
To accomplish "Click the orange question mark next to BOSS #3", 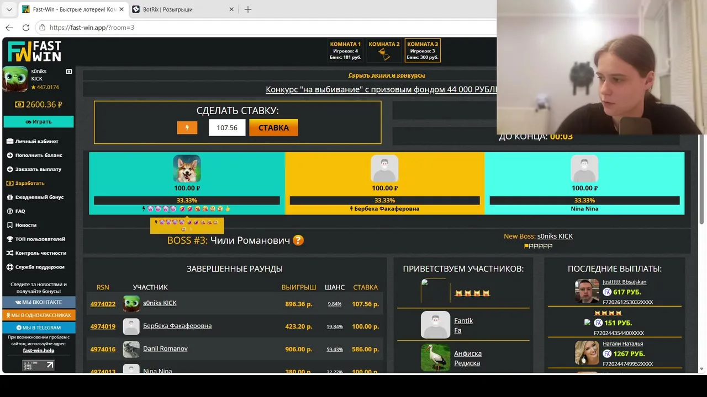I will click(x=298, y=240).
